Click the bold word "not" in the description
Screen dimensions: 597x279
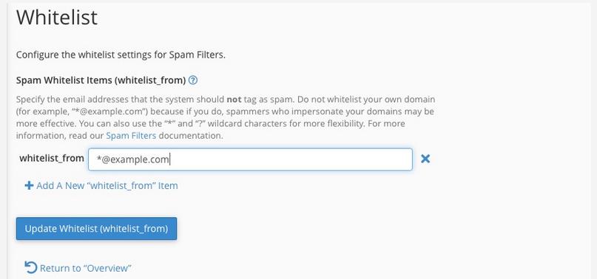(233, 100)
